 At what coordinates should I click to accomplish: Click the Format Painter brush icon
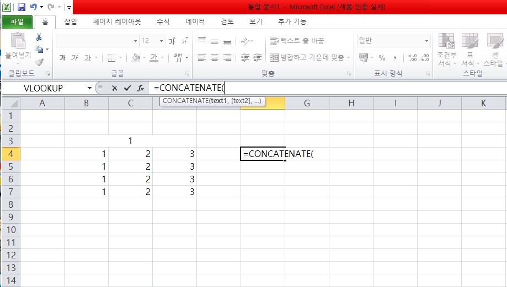39,61
